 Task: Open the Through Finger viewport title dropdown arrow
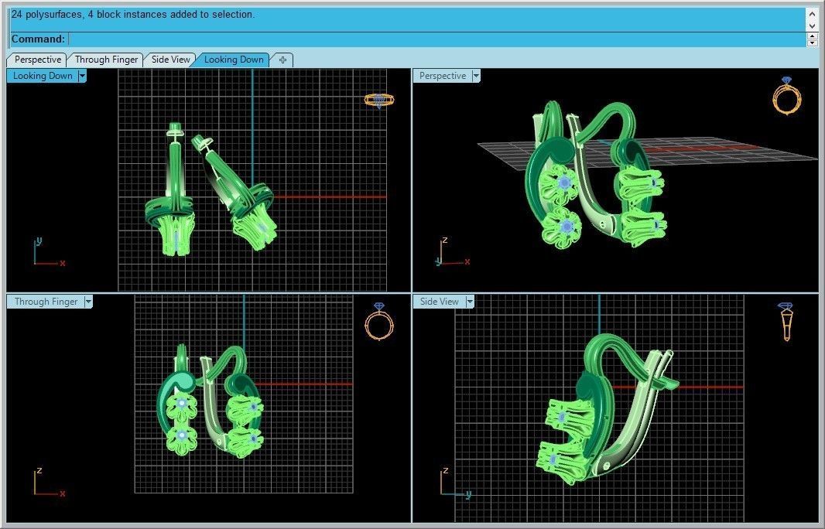88,302
